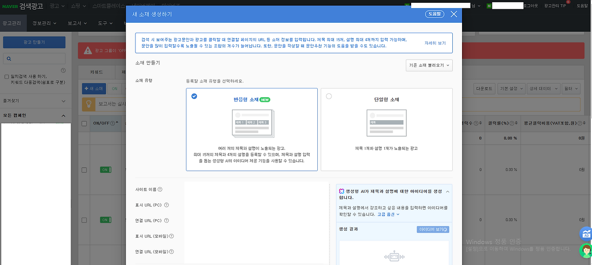
Task: Check the first table row checkbox
Action: (x=84, y=170)
